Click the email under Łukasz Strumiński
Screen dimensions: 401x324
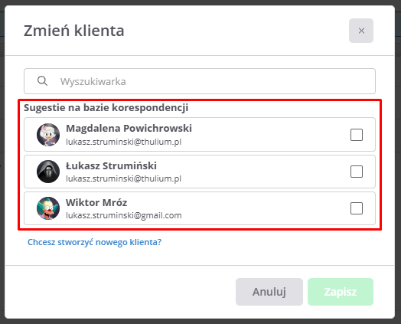click(x=123, y=178)
